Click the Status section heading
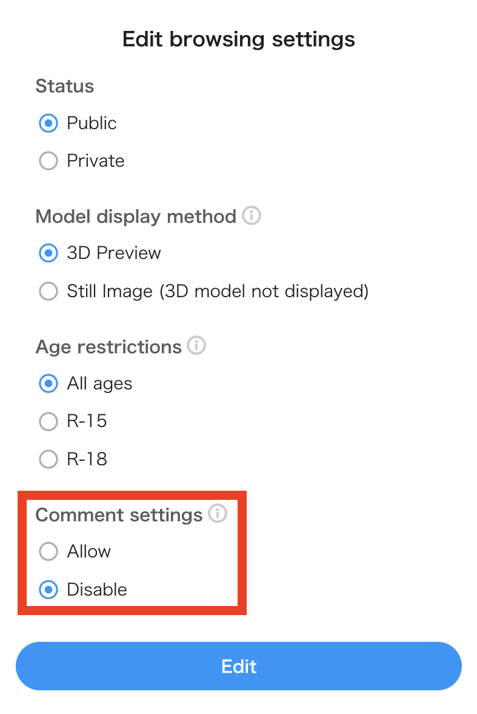This screenshot has width=477, height=714. coord(64,86)
